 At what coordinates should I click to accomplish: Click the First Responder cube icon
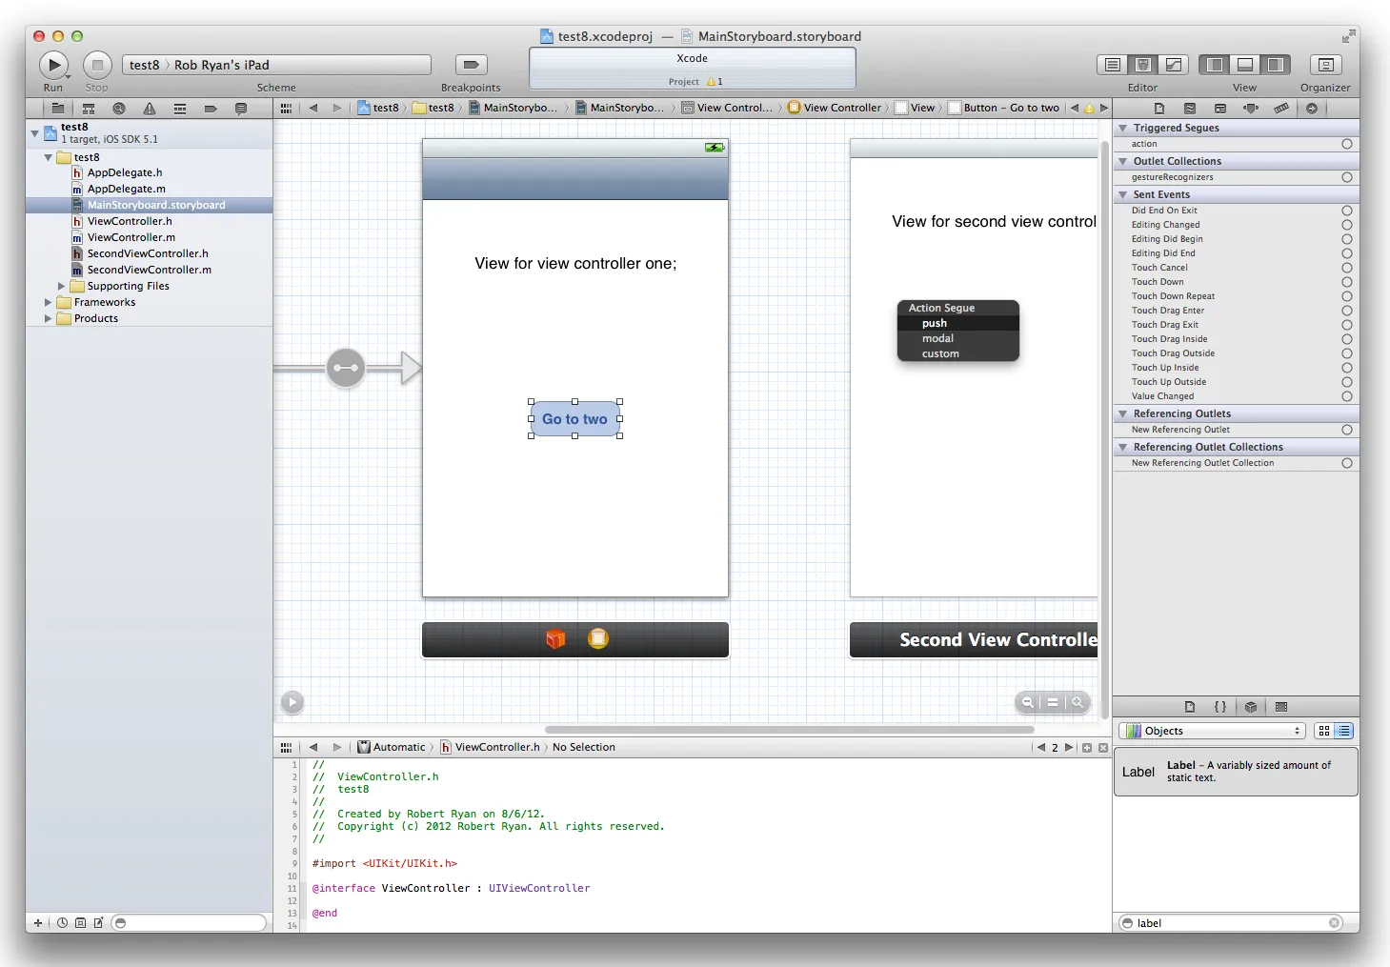(555, 639)
